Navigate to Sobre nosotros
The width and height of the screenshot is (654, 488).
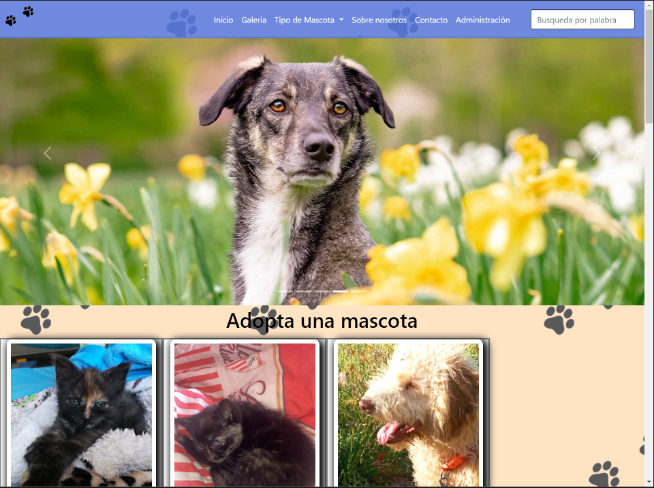pos(379,20)
